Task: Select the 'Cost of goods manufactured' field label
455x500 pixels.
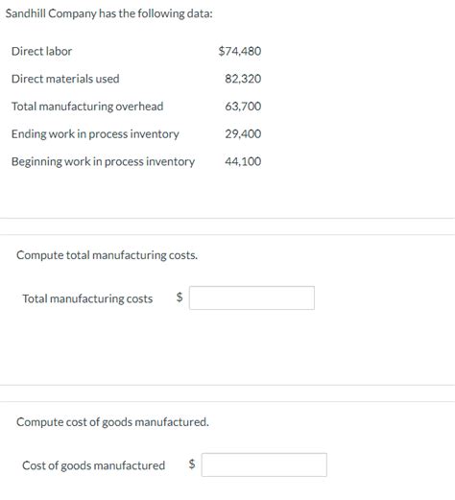Action: (93, 465)
